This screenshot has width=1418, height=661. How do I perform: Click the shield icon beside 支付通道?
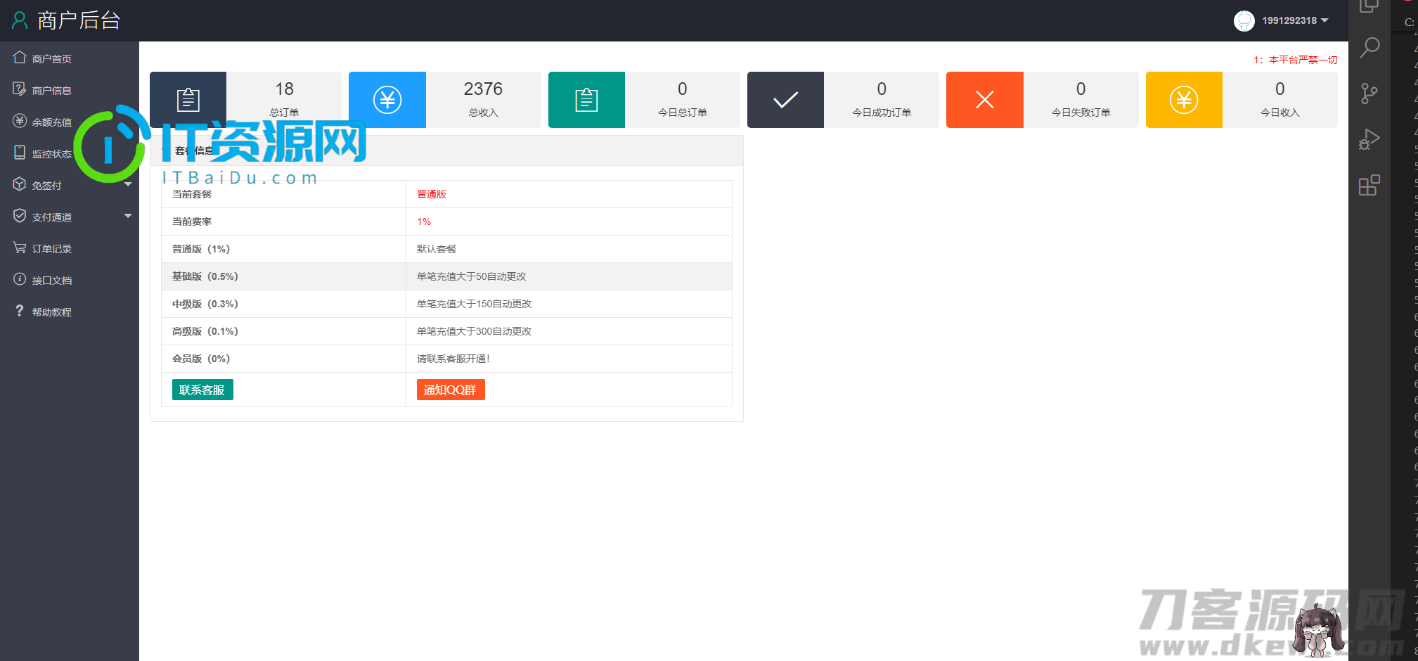[x=20, y=216]
